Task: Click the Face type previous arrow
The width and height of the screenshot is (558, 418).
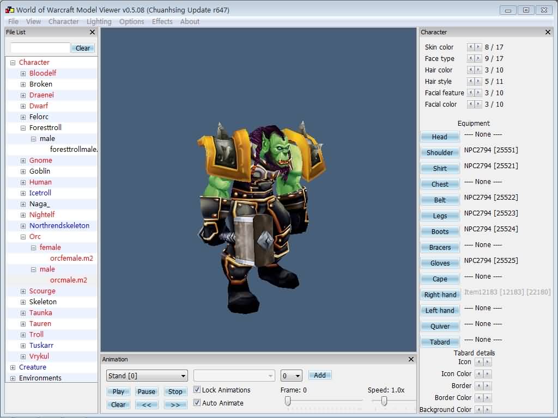Action: [x=470, y=58]
